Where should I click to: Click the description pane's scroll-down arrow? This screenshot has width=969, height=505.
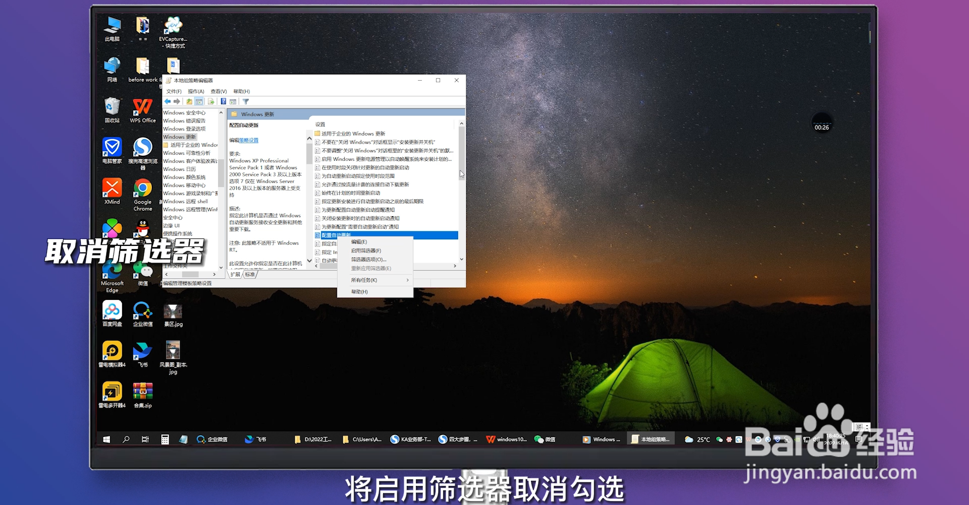click(309, 261)
